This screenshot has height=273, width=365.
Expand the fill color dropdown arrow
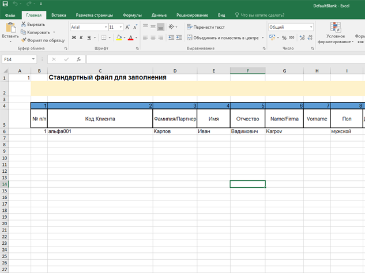click(x=125, y=37)
